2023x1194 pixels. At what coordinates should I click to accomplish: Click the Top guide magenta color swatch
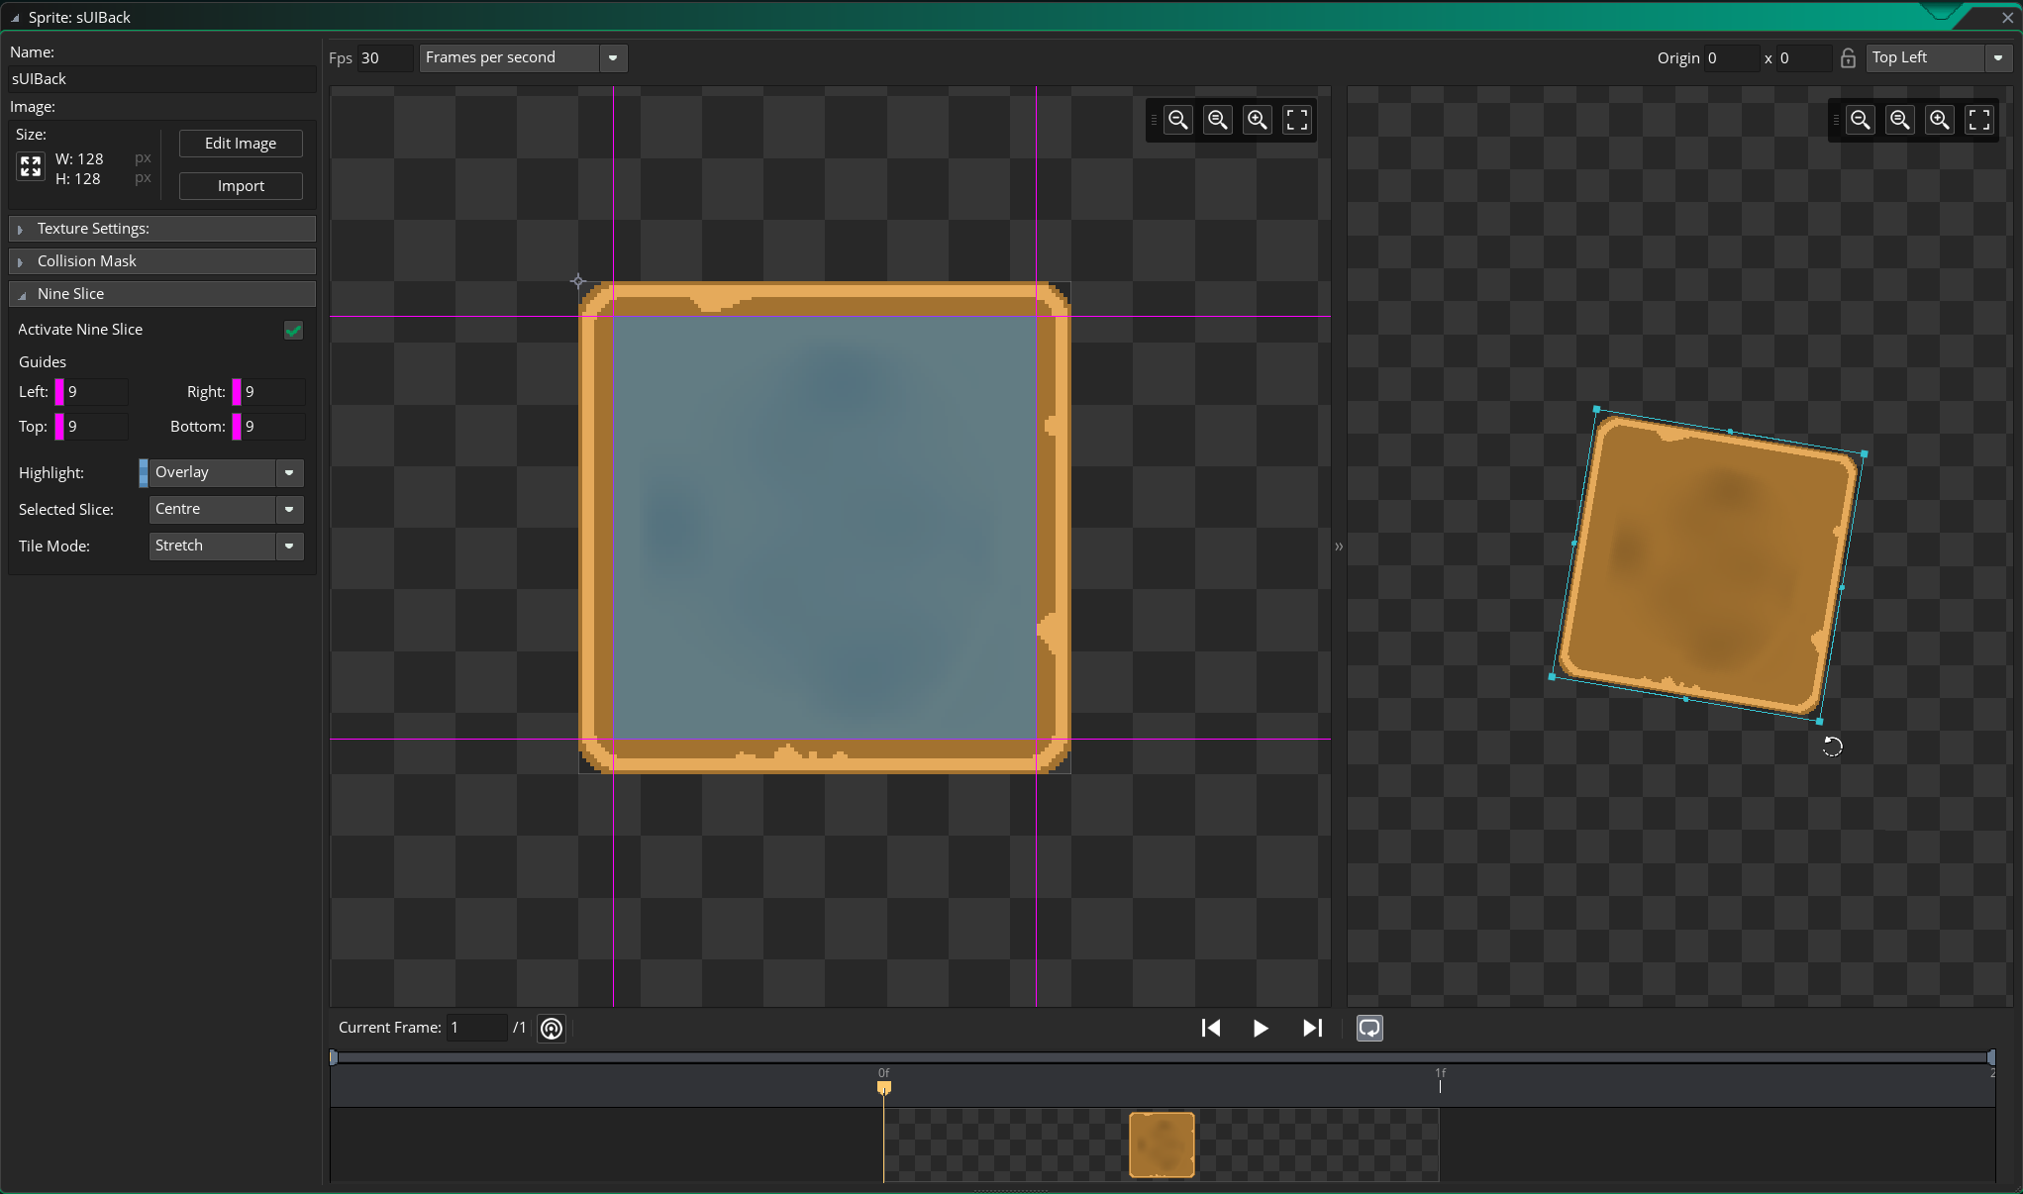(59, 427)
